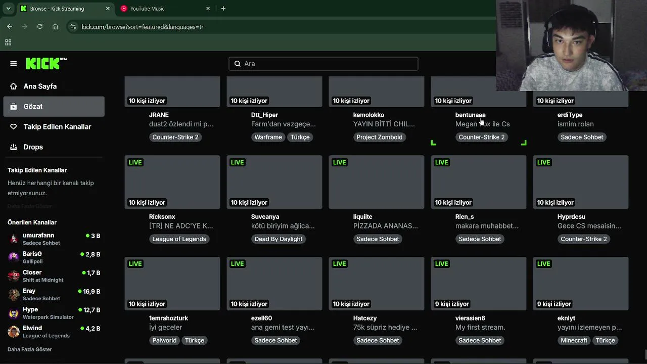Click the umurafann channel avatar
The image size is (647, 364).
(14, 239)
